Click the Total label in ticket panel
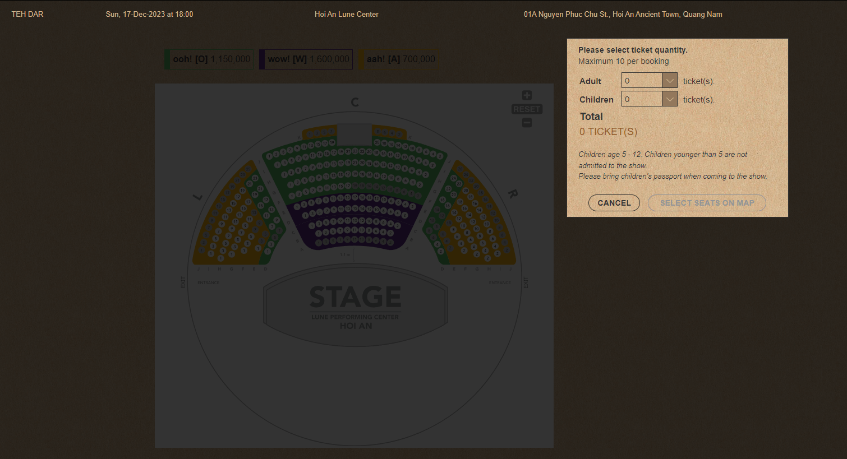Viewport: 847px width, 459px height. (x=591, y=117)
